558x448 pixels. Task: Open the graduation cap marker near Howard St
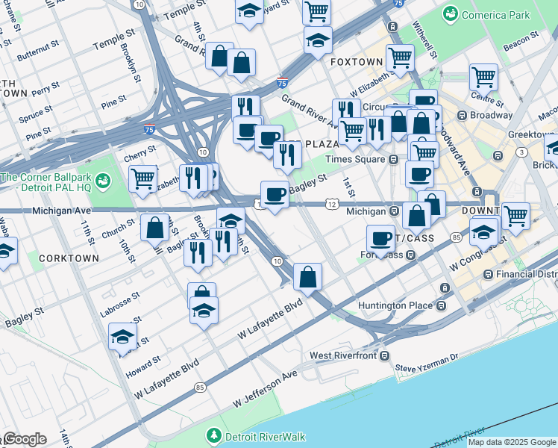tap(122, 338)
